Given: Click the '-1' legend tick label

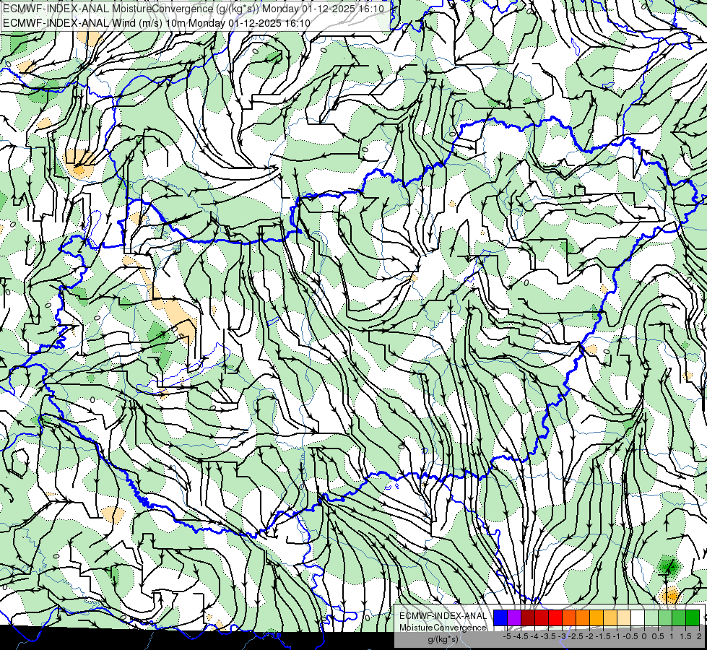Looking at the screenshot, I should (617, 636).
